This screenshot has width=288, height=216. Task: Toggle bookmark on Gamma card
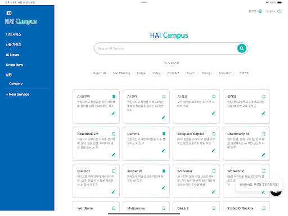(x=164, y=134)
